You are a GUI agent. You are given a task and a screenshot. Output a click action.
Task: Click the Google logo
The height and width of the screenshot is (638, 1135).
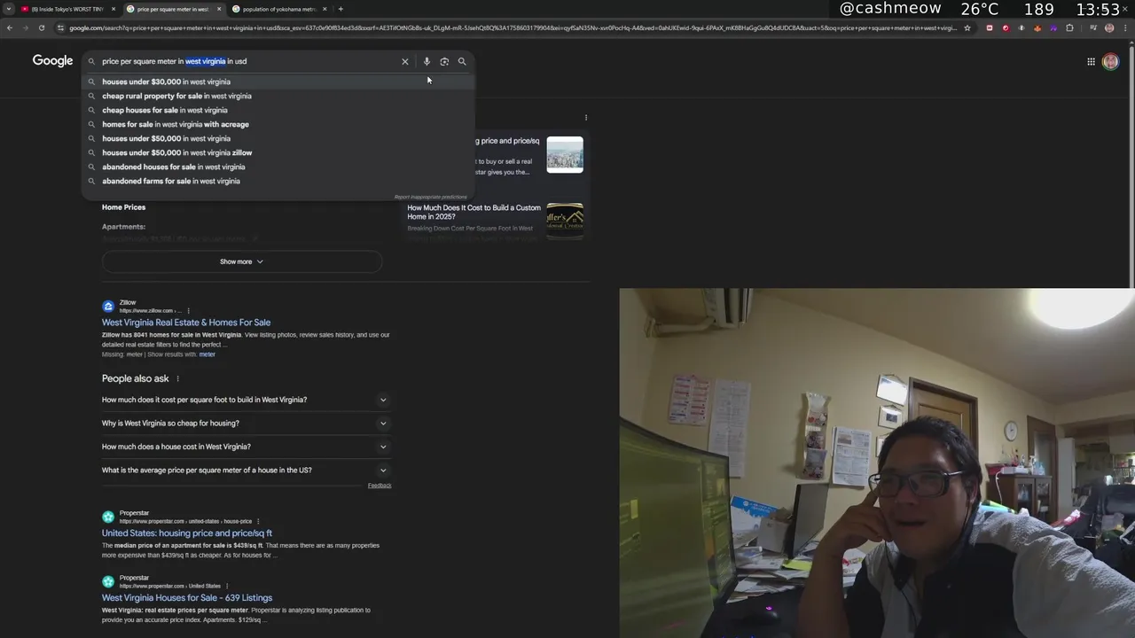[x=52, y=60]
